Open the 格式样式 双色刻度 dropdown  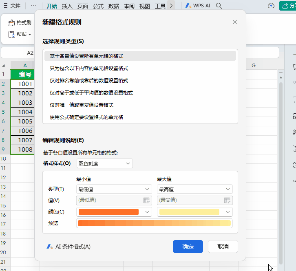tap(105, 163)
